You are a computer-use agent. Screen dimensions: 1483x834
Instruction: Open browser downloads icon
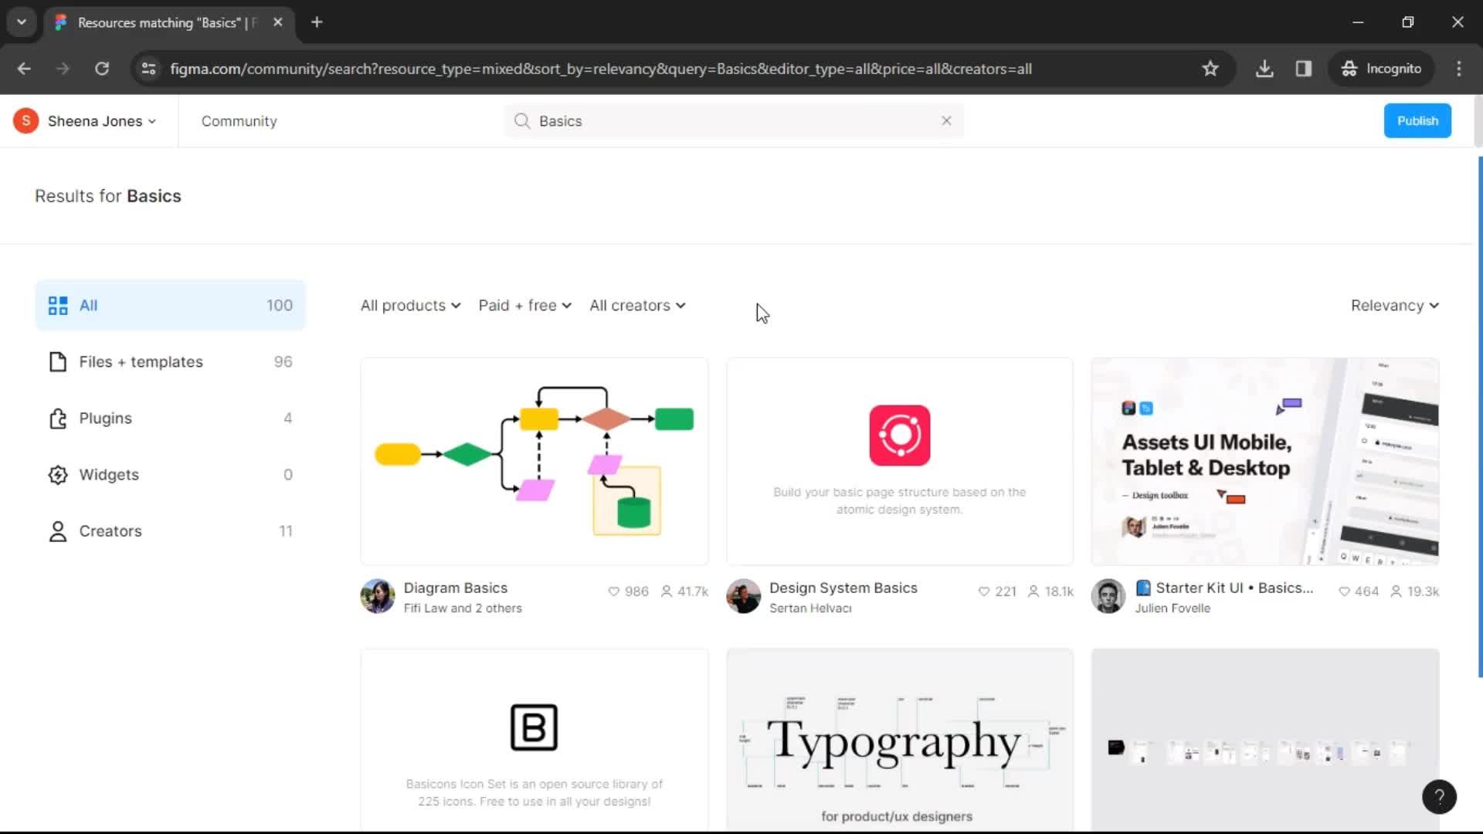(1264, 69)
